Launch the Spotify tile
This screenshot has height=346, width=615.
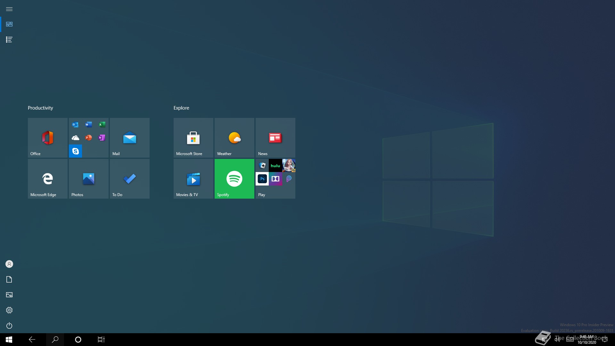234,179
